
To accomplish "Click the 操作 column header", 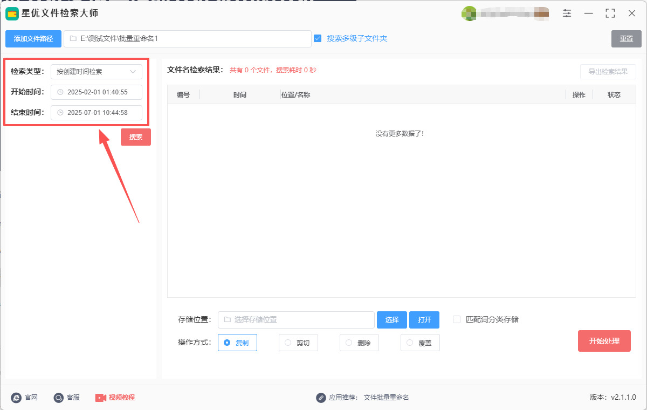I will tap(579, 95).
